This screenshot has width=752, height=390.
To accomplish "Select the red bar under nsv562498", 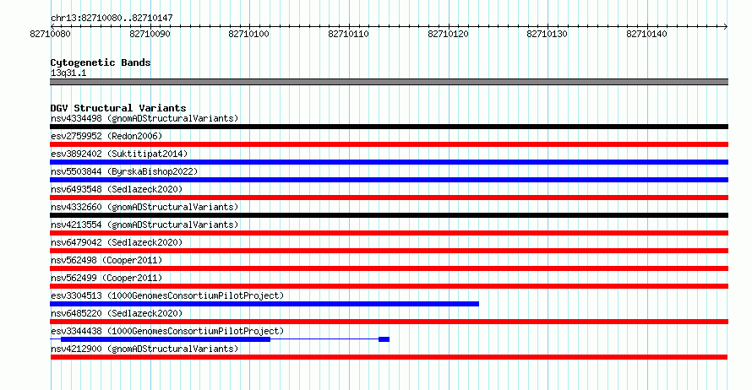I will pos(389,268).
